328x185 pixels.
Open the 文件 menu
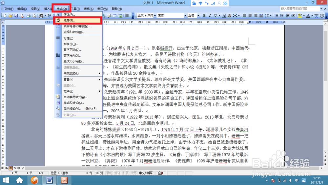(9, 9)
